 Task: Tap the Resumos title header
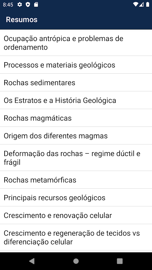point(21,19)
